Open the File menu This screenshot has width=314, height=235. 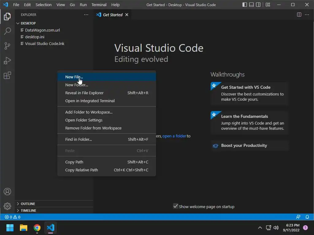click(16, 5)
